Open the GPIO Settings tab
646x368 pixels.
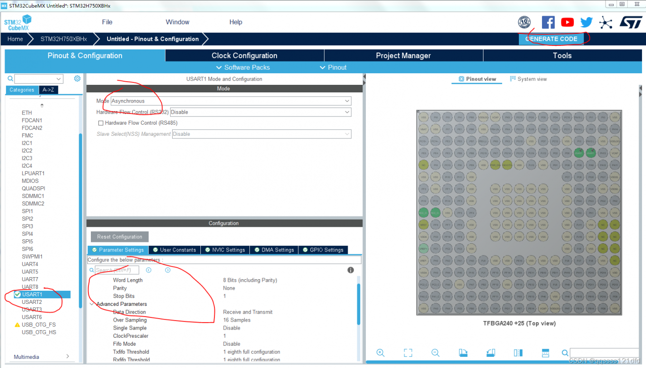(322, 250)
